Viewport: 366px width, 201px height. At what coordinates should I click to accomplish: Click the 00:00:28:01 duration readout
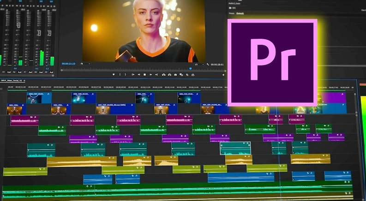tap(217, 65)
